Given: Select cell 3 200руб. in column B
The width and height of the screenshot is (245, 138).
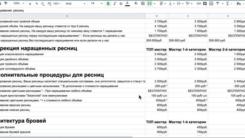Looking at the screenshot, I should (157, 81).
